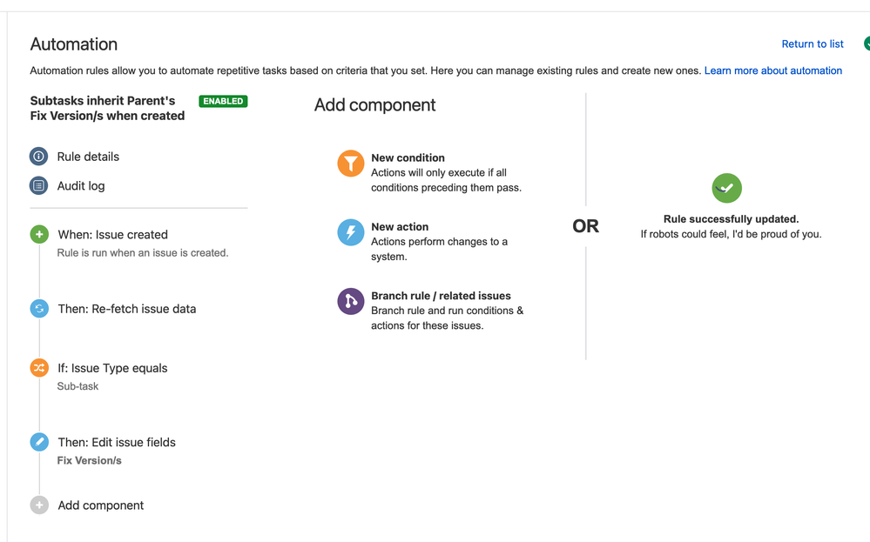Choose the lightning bolt New action icon
Viewport: 870px width, 542px height.
351,232
